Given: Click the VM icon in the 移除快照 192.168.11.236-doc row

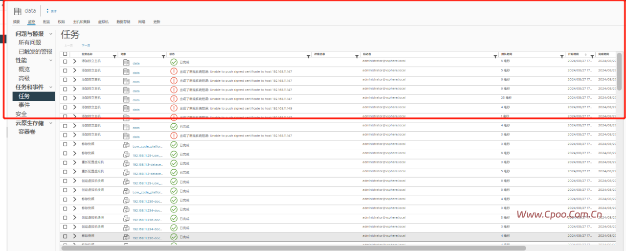Looking at the screenshot, I should coord(126,201).
